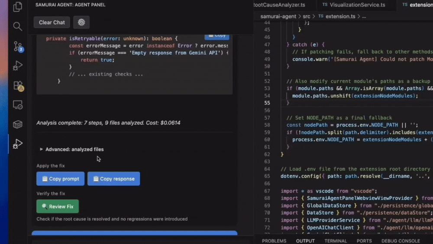The width and height of the screenshot is (433, 244).
Task: Click line number 67 in the gutter
Action: [x=267, y=191]
